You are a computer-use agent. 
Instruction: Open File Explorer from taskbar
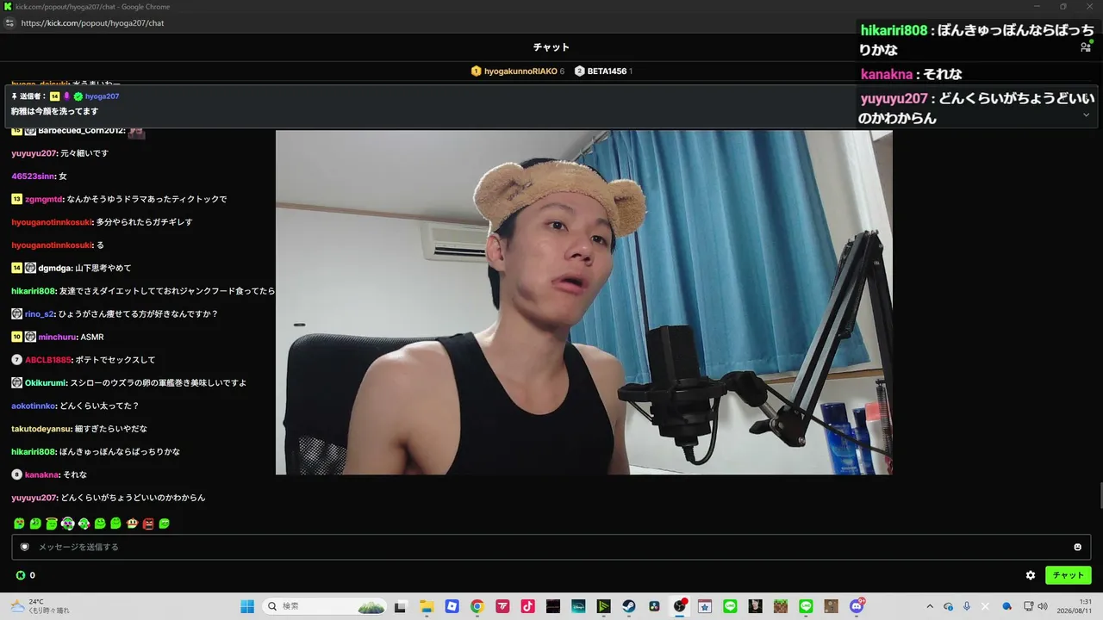(x=426, y=606)
